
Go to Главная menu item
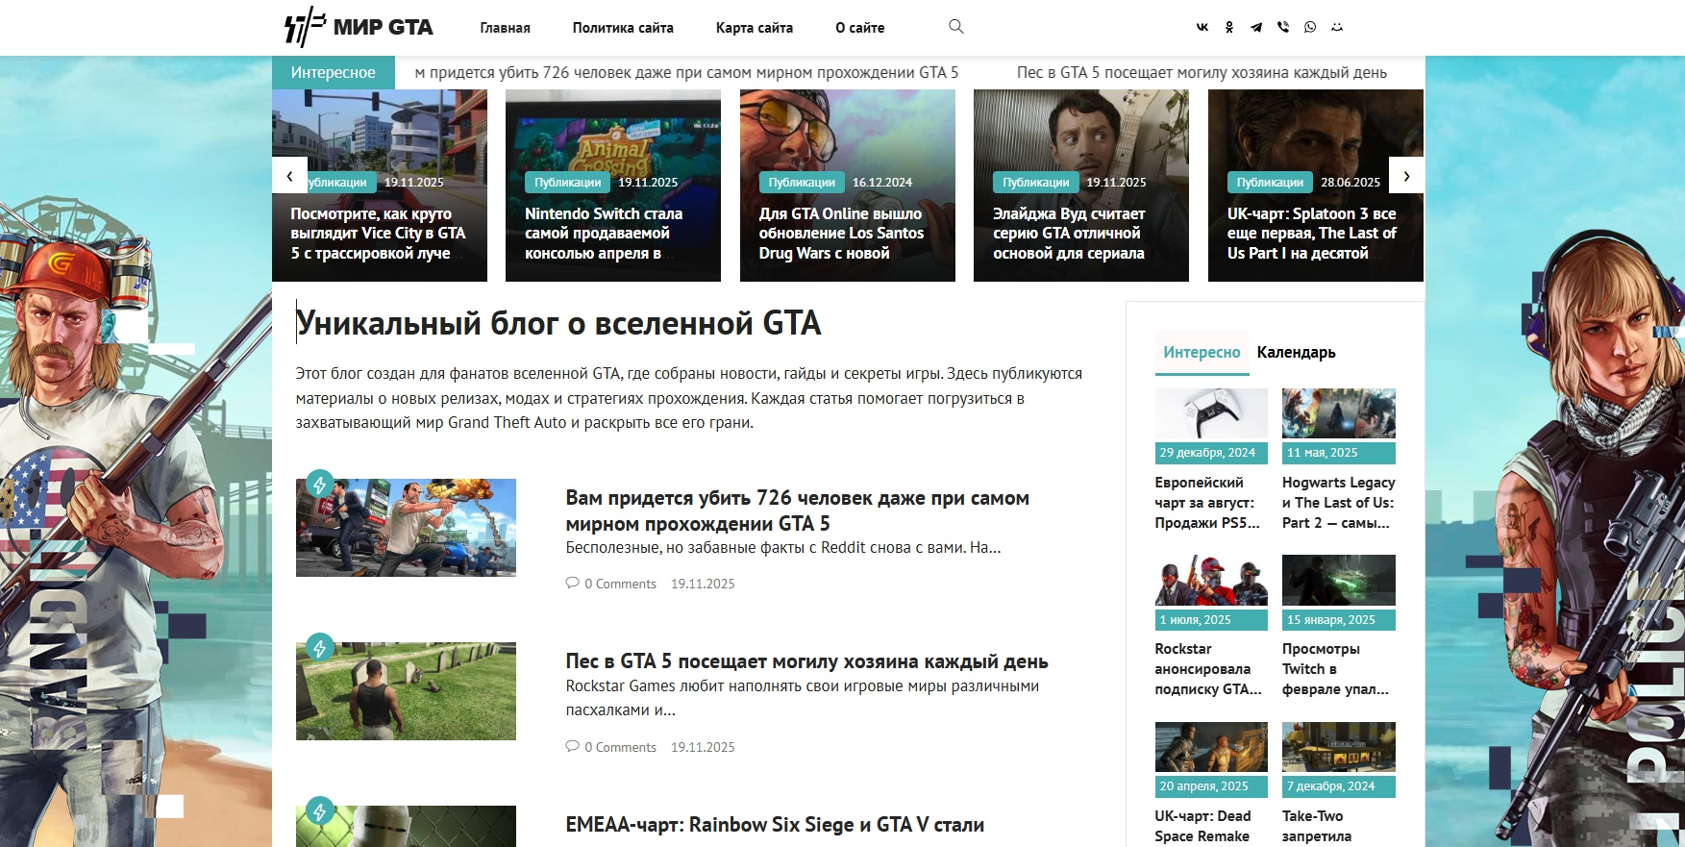pos(506,28)
